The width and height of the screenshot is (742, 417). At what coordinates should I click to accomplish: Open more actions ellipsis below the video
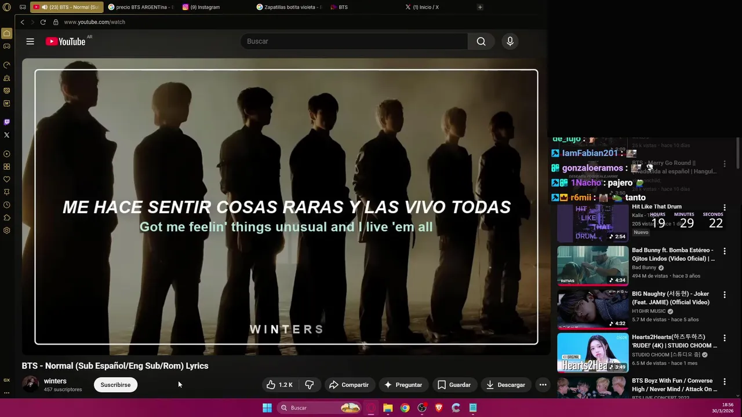click(543, 385)
